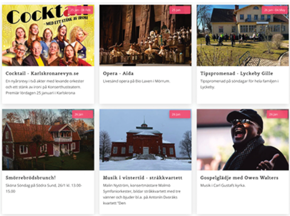Viewport: 290px width, 216px height.
Task: Click the 26 Jan badge on Musik i vintertid card
Action: pyautogui.click(x=180, y=114)
